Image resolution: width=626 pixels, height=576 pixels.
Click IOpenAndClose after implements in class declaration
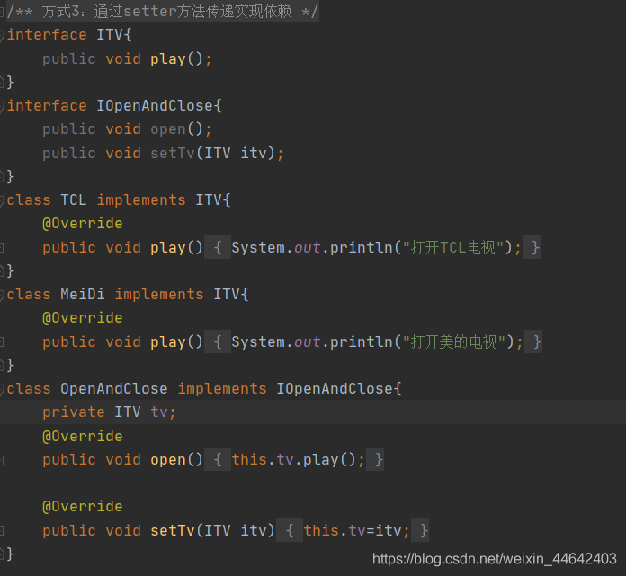pyautogui.click(x=335, y=388)
